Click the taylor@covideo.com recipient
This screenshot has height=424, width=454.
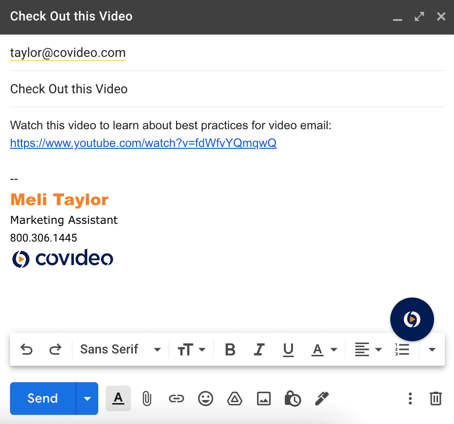pyautogui.click(x=68, y=53)
